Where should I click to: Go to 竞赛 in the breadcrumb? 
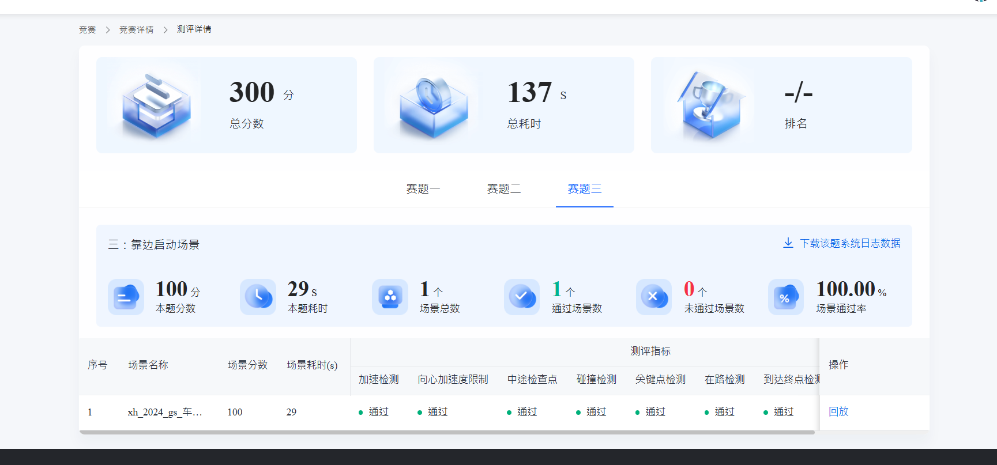click(88, 29)
